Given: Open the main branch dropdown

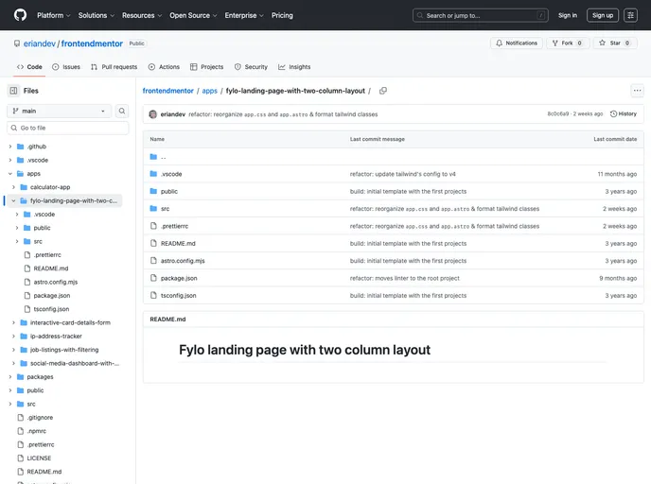Looking at the screenshot, I should click(59, 111).
